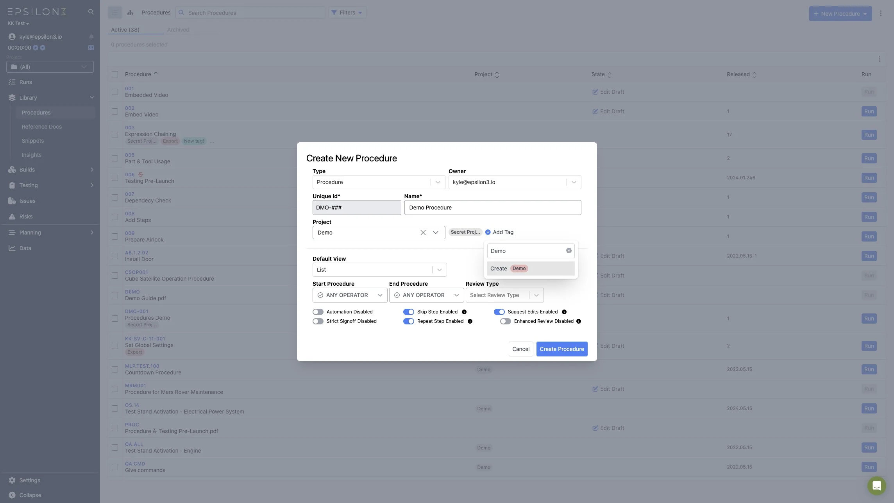Open the Project dropdown chevron in dialog

[436, 233]
